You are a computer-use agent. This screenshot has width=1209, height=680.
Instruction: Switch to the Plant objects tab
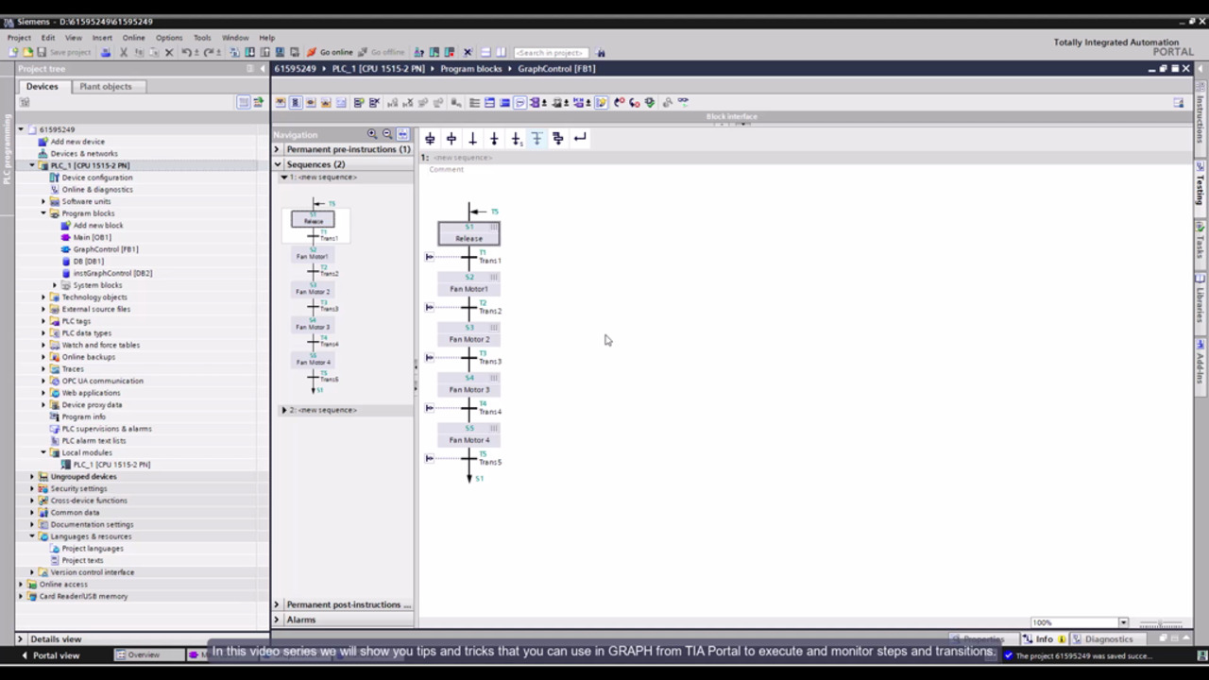[106, 86]
